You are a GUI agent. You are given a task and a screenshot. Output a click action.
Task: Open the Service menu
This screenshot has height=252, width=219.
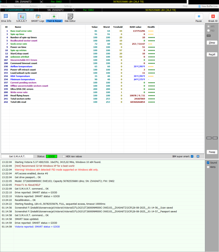click(17, 6)
